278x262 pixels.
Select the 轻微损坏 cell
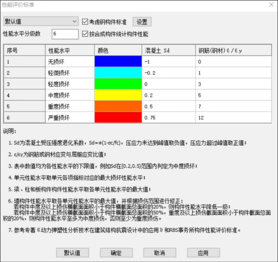70,73
